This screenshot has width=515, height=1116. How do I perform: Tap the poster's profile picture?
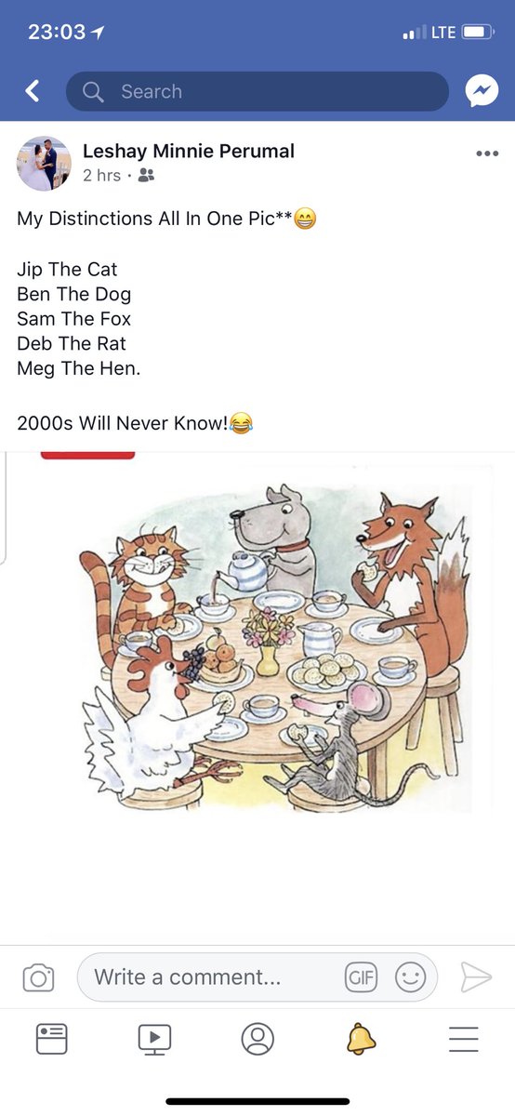click(x=44, y=164)
